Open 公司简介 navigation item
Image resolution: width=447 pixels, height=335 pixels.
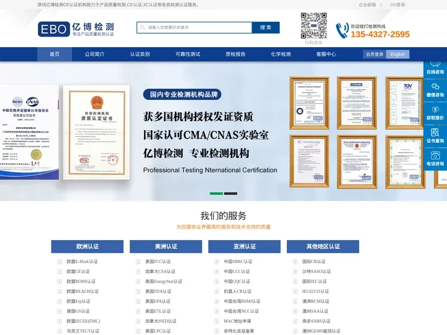coord(94,54)
